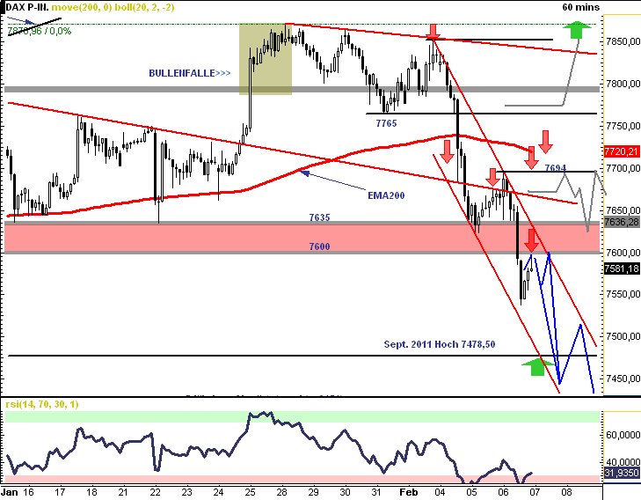Click the gray 7636,28 price tag

click(x=622, y=222)
